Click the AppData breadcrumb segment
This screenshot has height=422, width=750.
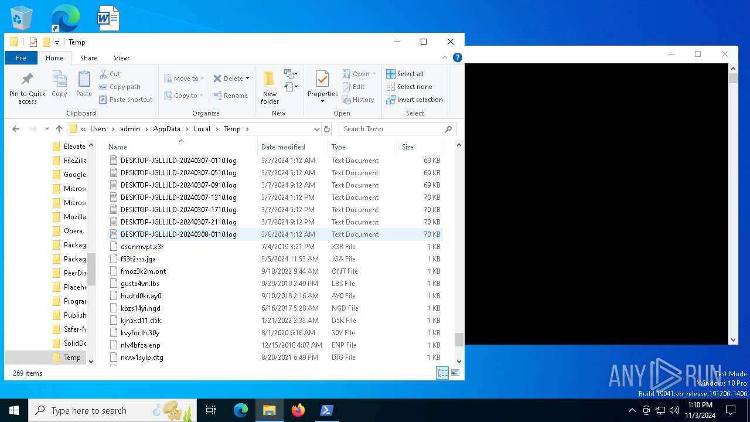pyautogui.click(x=166, y=129)
